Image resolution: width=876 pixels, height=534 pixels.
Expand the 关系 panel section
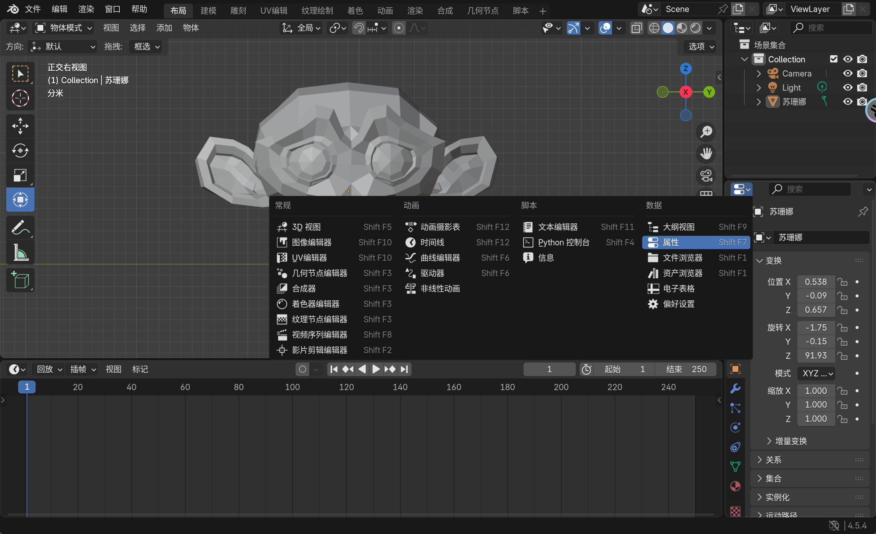[774, 460]
